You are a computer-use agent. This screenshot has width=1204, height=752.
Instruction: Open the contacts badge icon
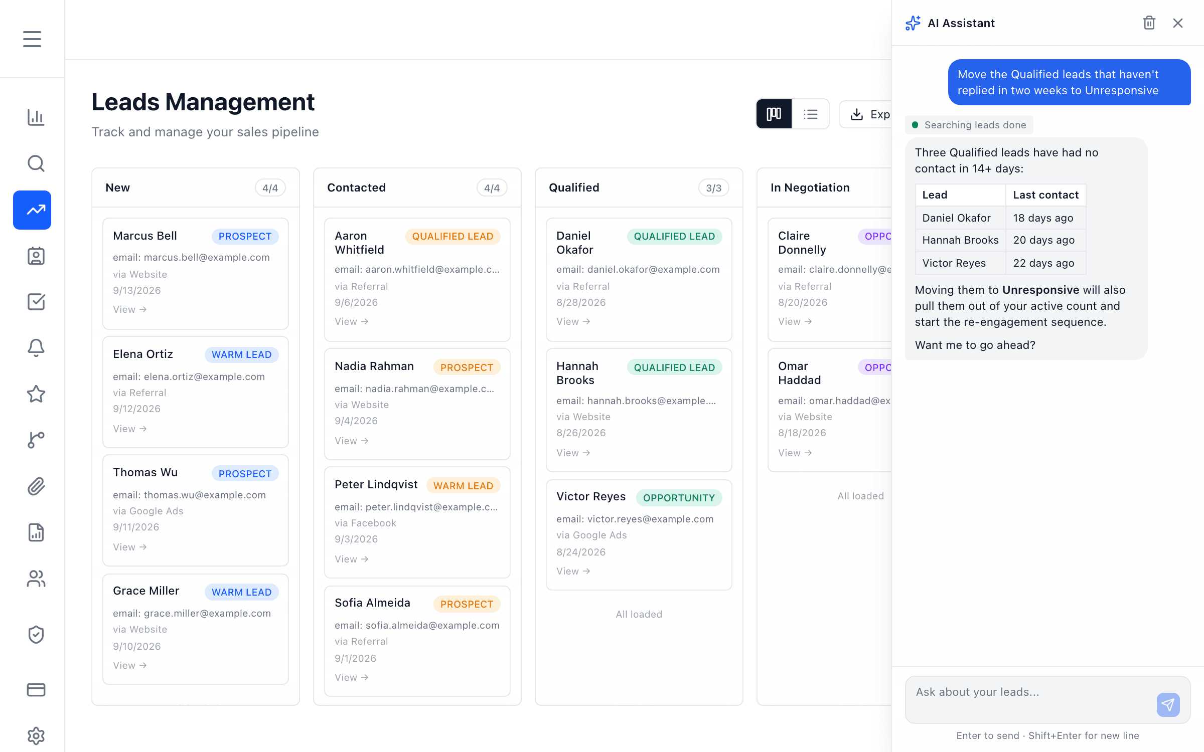[36, 256]
